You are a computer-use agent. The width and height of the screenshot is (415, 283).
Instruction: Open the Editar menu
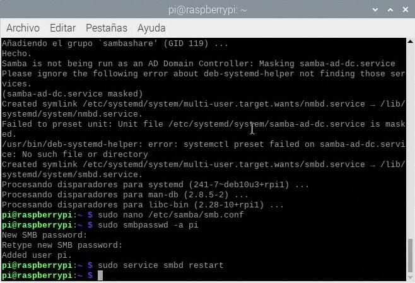point(62,28)
